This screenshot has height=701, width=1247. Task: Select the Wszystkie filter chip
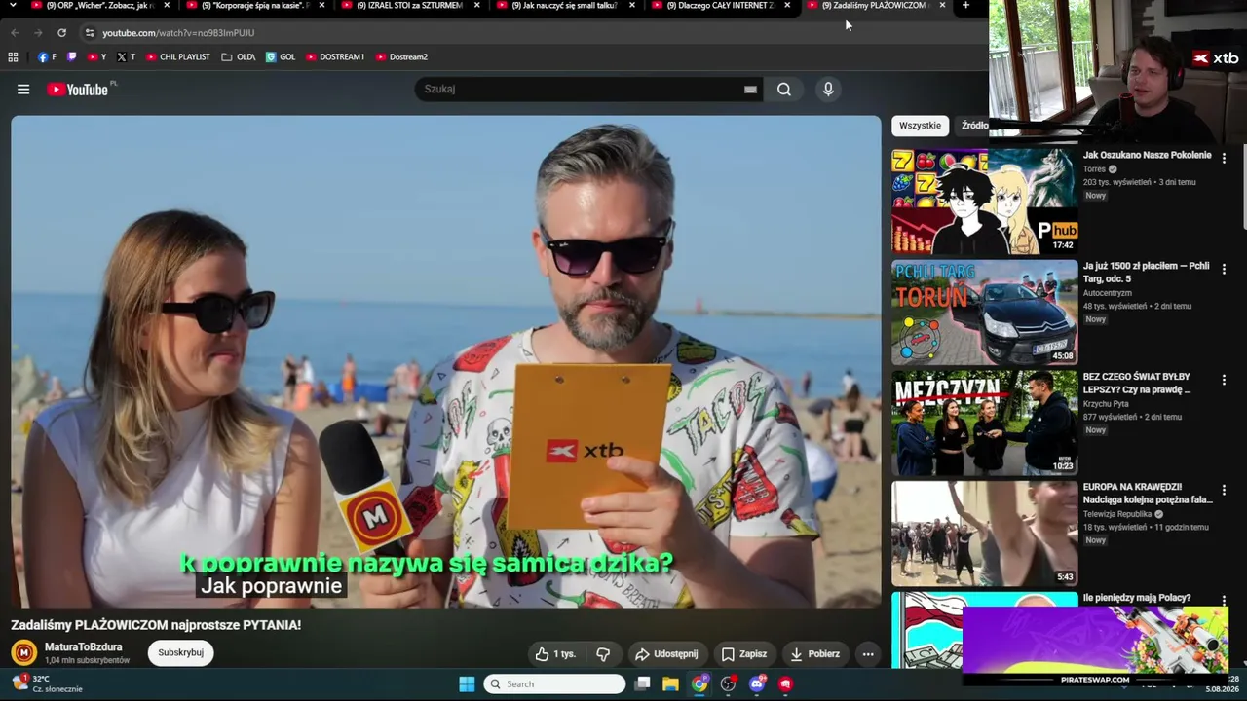point(920,126)
